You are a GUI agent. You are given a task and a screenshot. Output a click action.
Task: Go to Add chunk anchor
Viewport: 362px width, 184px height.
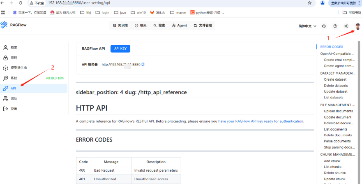[x=332, y=161]
